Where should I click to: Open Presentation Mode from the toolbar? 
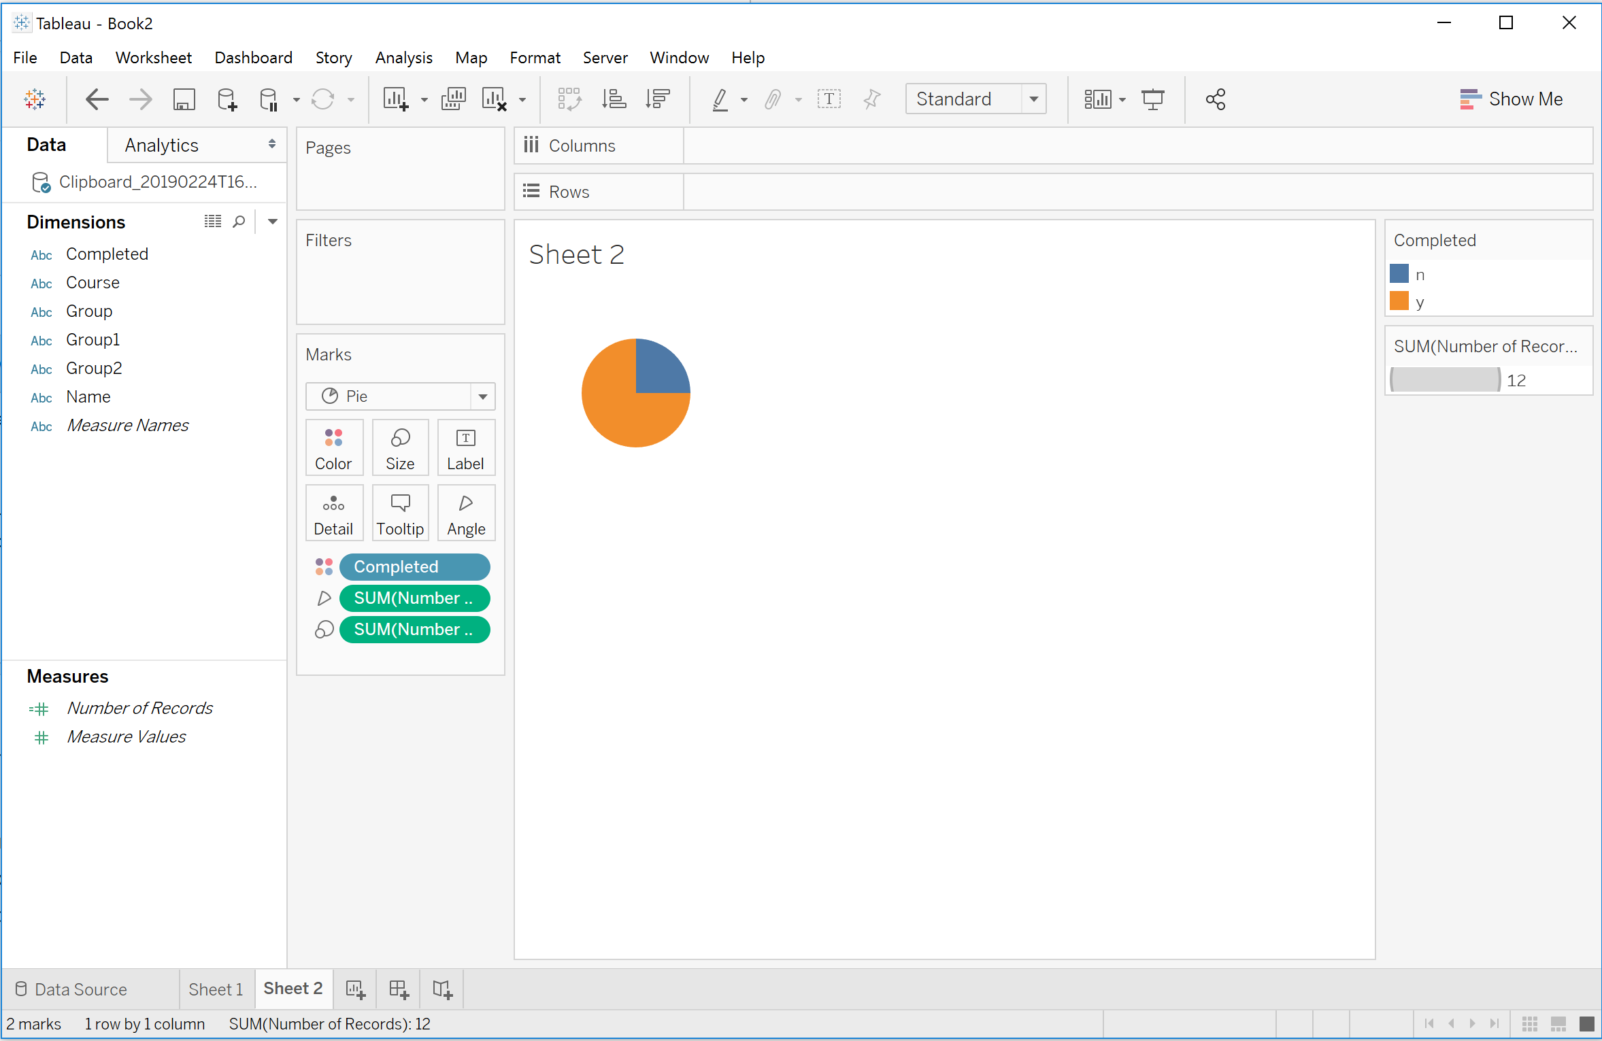click(x=1152, y=100)
